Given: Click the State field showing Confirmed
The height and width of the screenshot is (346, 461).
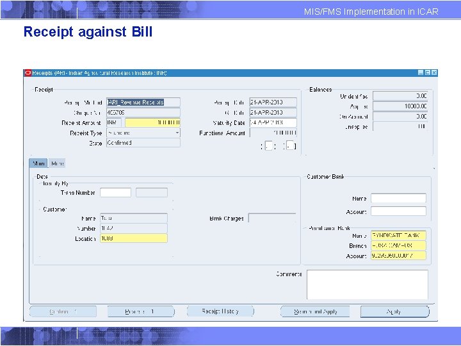Looking at the screenshot, I should (x=143, y=143).
